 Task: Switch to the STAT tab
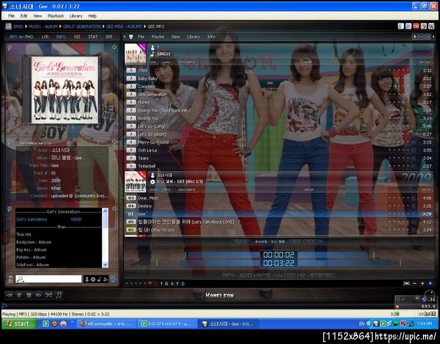(92, 37)
